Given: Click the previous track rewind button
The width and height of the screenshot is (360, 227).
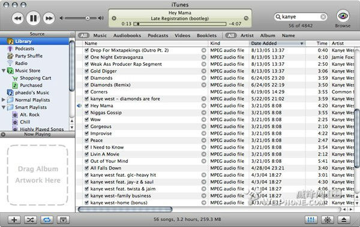Looking at the screenshot, I should (17, 19).
